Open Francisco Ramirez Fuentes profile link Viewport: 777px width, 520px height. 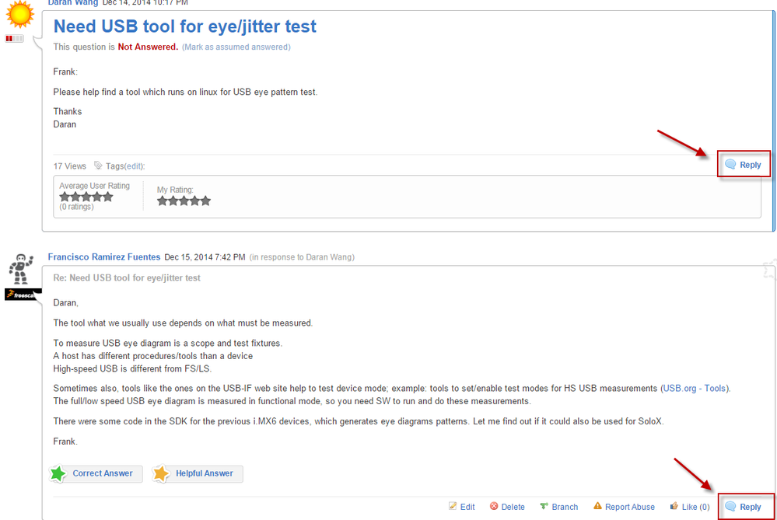104,257
